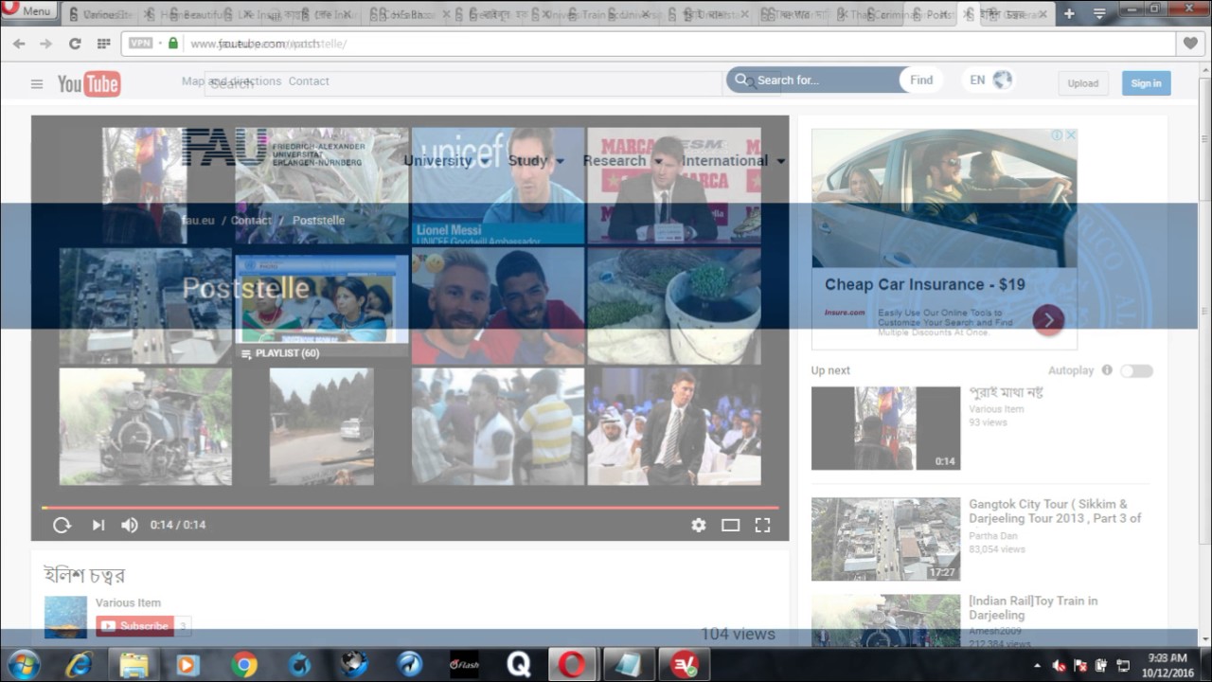Screen dimensions: 1212x682
Task: Open the Lionel Messi UNICEF suggested video
Action: [498, 185]
